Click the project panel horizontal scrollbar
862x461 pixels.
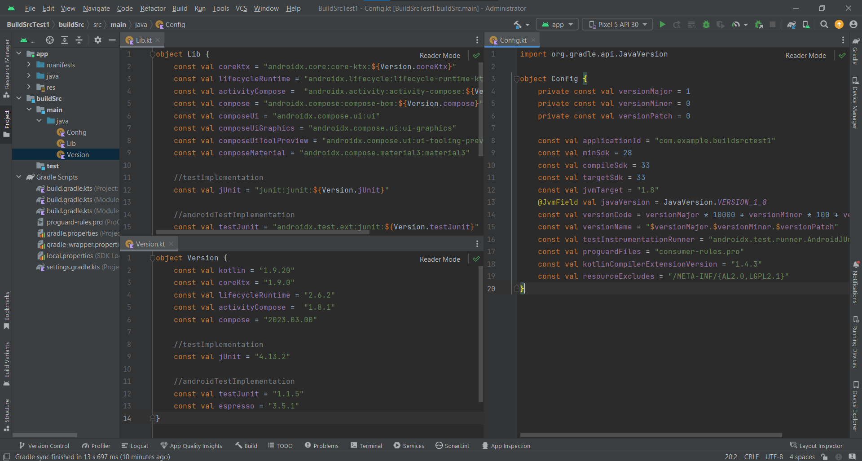(45, 435)
